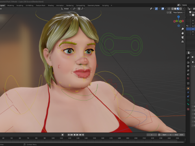
Task: Open the outliner display mode dropdown
Action: pyautogui.click(x=189, y=9)
